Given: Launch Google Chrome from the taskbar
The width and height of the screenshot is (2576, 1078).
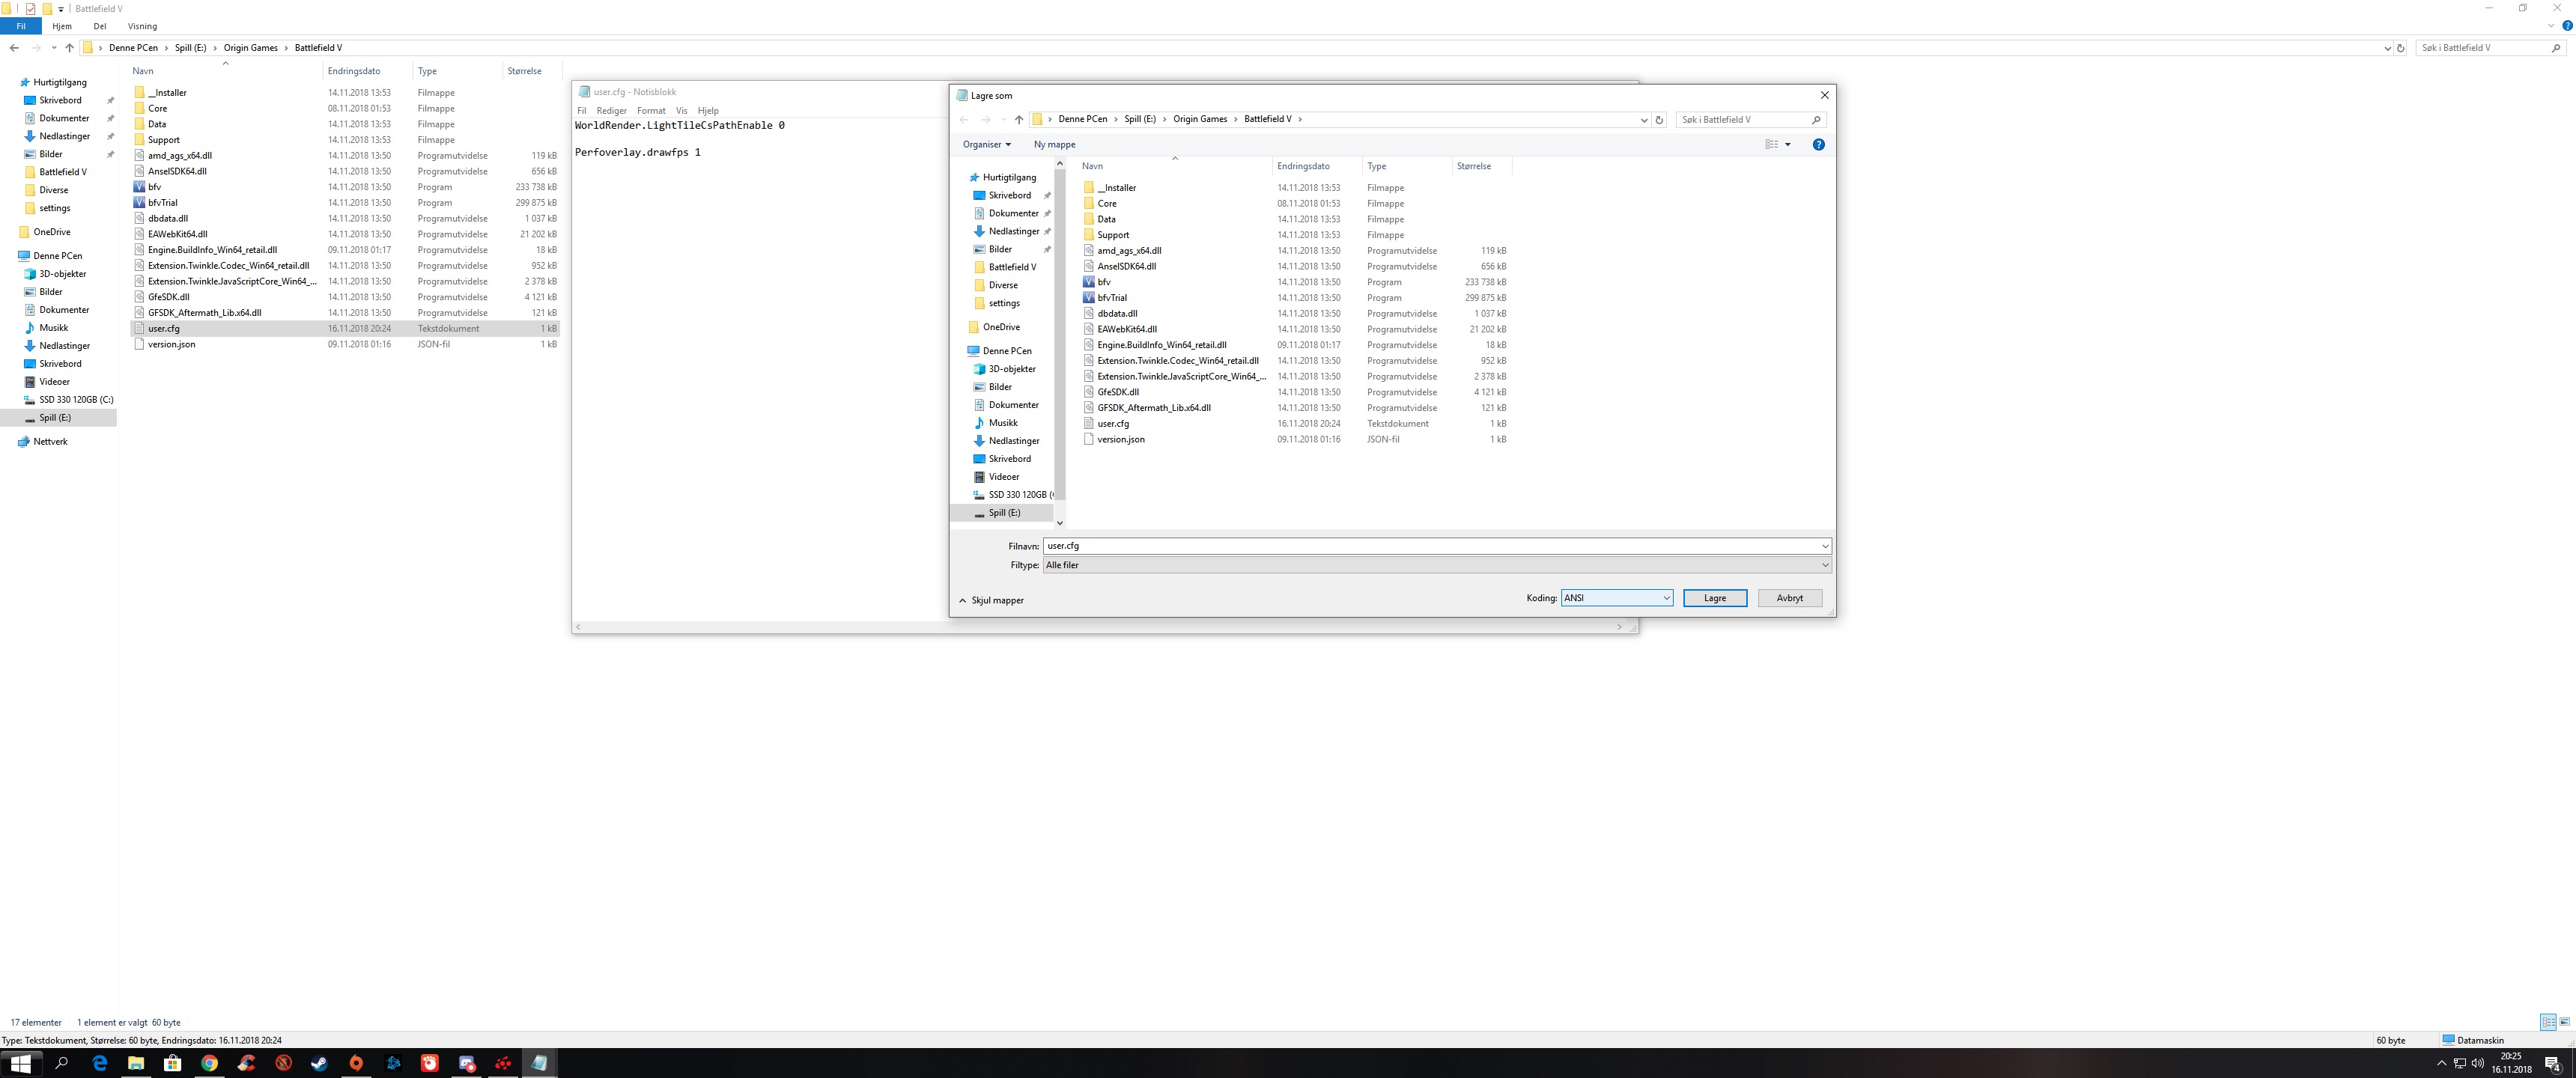Looking at the screenshot, I should click(209, 1063).
